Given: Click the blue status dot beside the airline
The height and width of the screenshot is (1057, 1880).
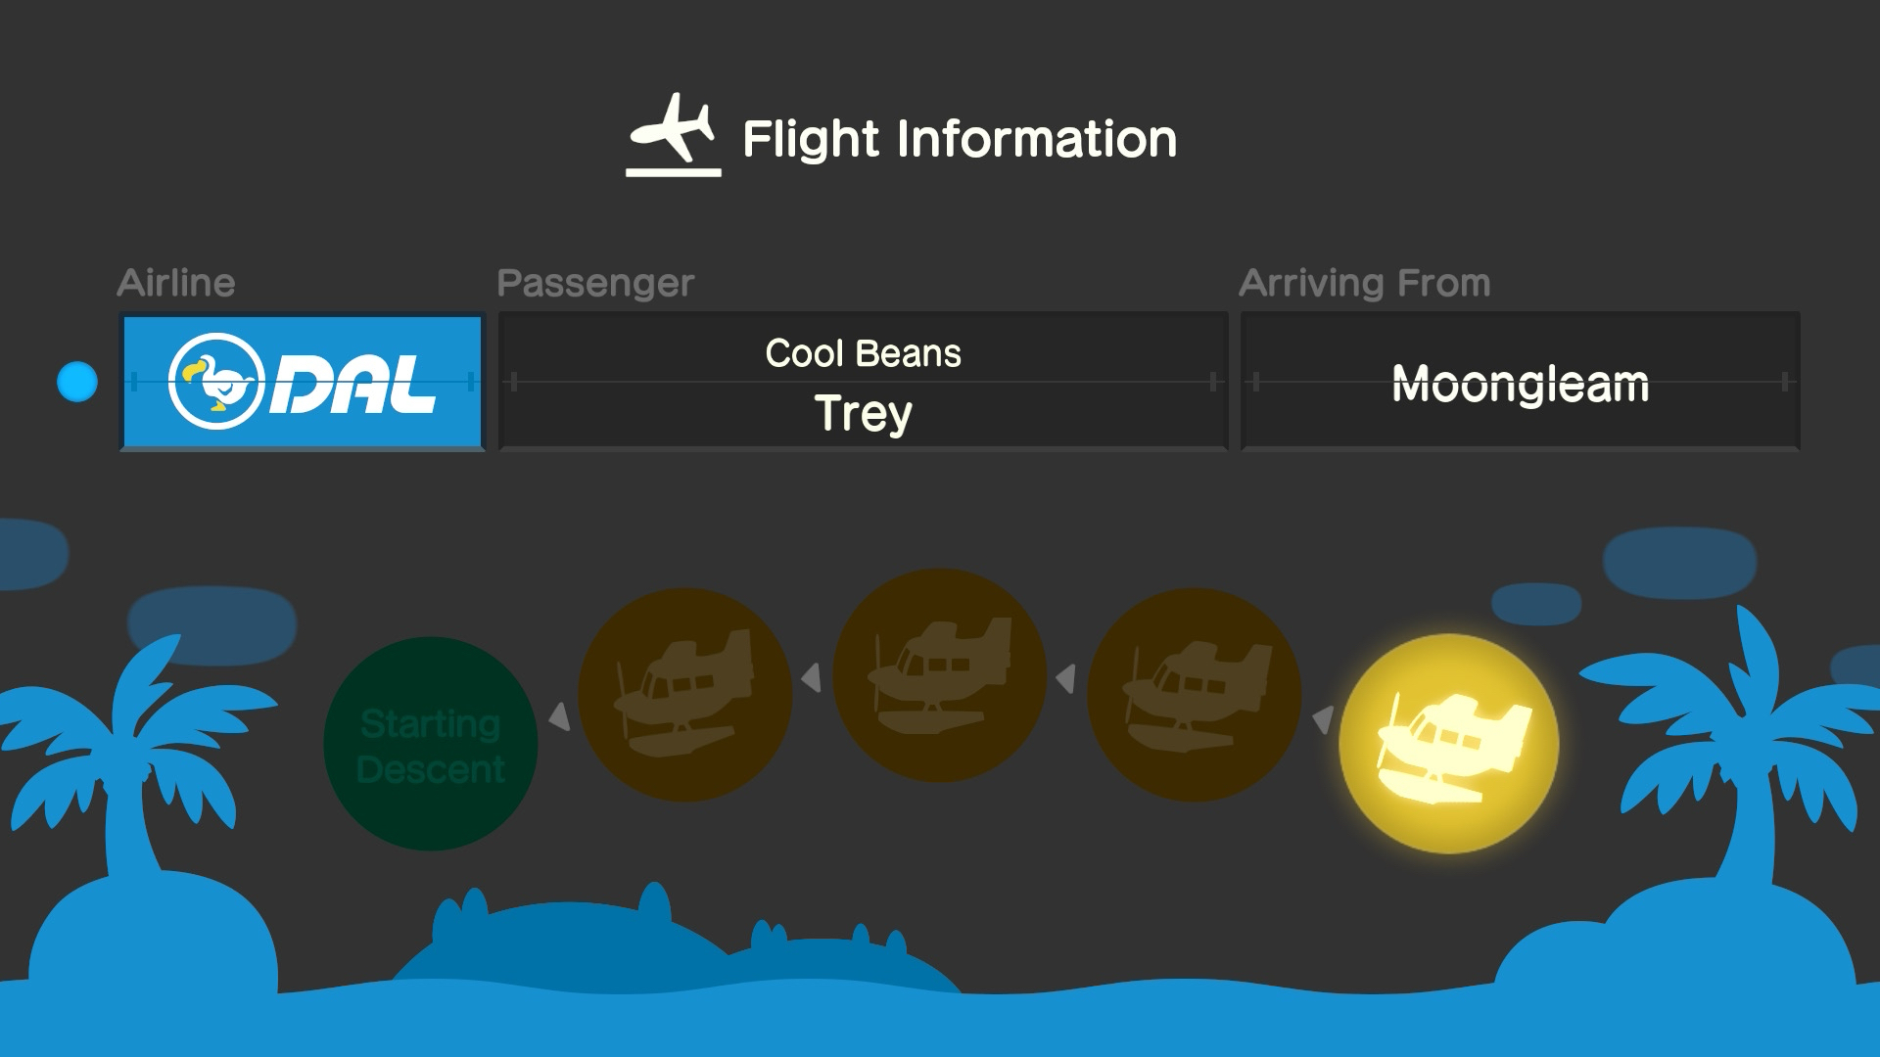Looking at the screenshot, I should (x=77, y=382).
